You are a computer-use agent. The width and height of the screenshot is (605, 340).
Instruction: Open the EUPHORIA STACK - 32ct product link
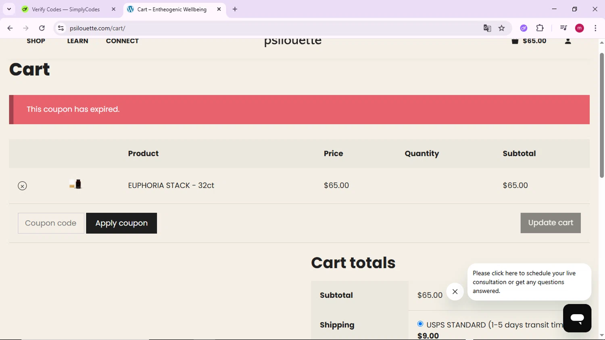coord(171,186)
